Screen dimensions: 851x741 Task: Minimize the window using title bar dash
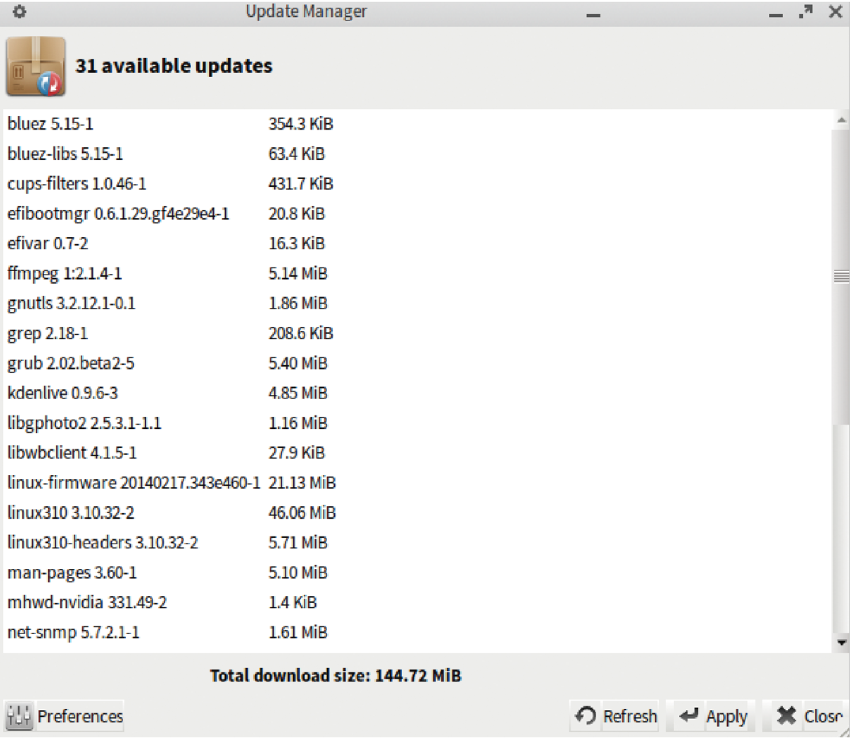click(776, 14)
